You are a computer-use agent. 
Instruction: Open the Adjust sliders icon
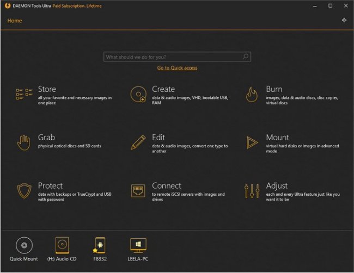click(x=252, y=191)
